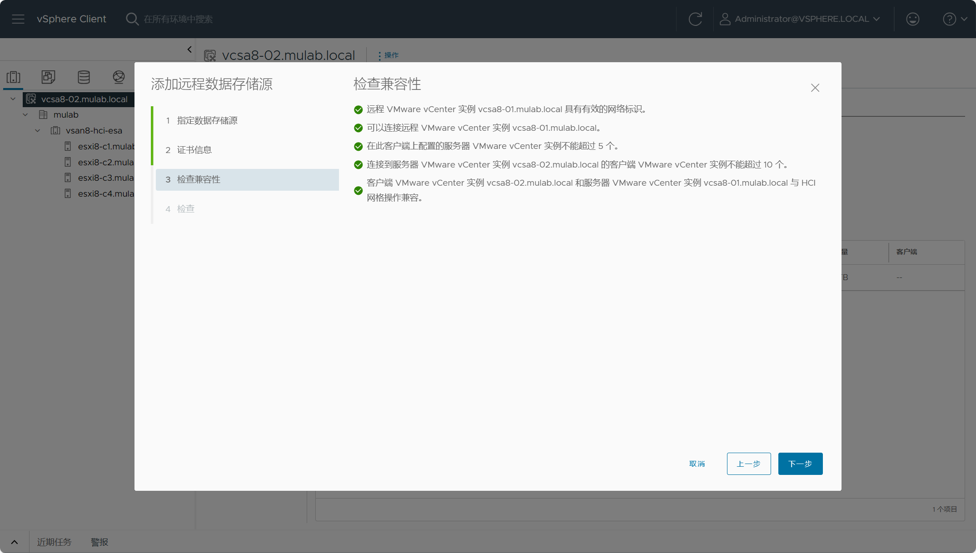Select host esxi8-c3 in the tree
The height and width of the screenshot is (553, 976).
(106, 178)
